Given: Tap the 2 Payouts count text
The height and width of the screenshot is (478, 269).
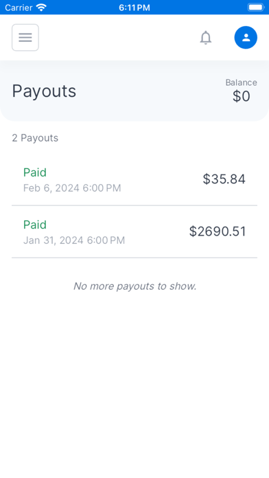Looking at the screenshot, I should (x=35, y=138).
